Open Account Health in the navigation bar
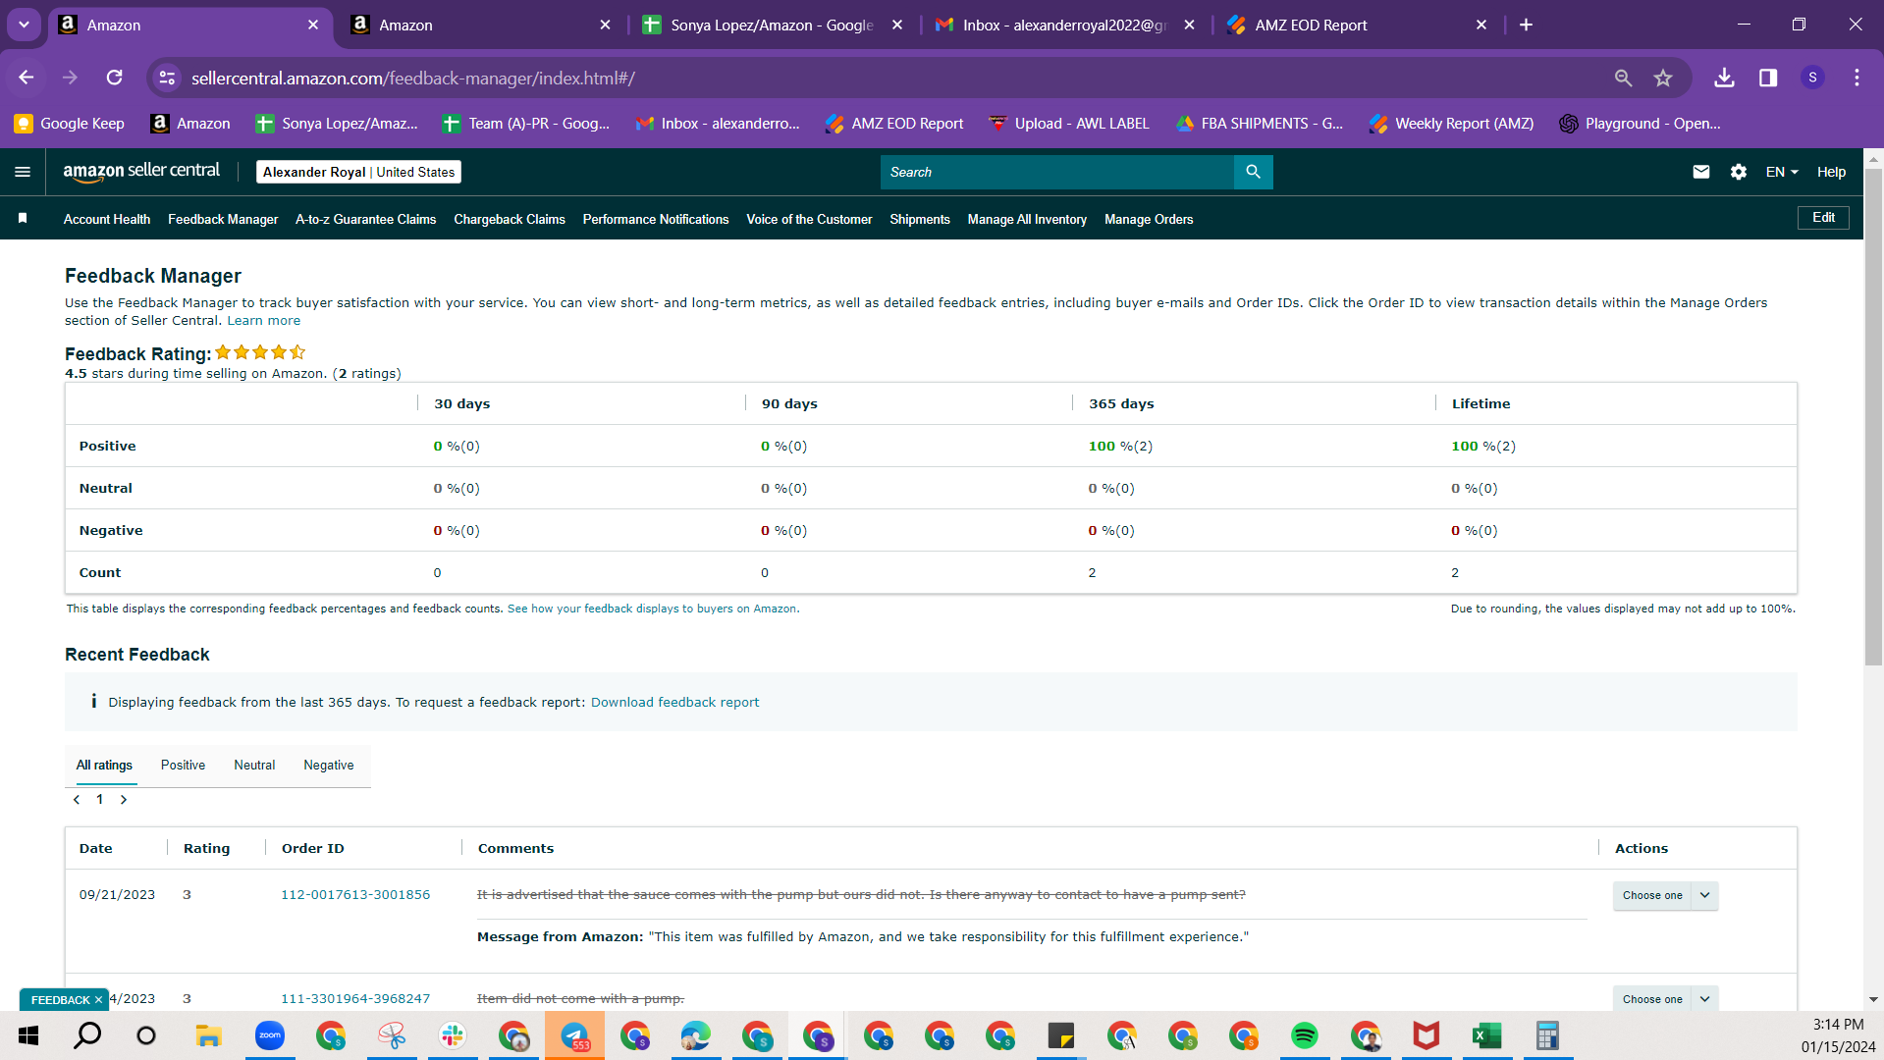Viewport: 1884px width, 1060px height. [x=107, y=219]
